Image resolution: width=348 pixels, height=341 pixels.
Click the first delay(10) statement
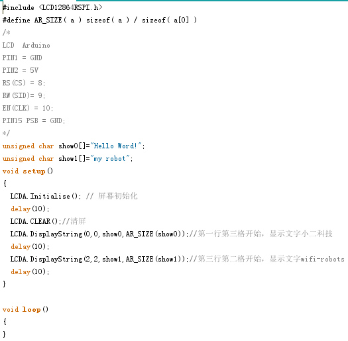click(x=30, y=209)
